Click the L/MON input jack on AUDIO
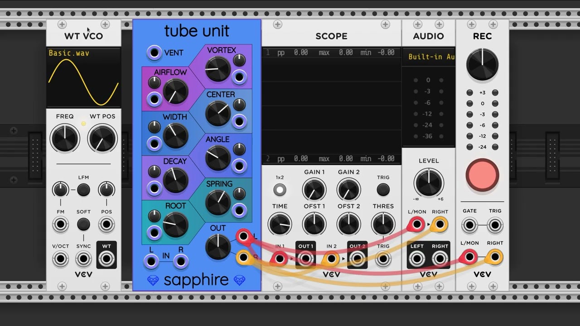The image size is (580, 326). click(416, 224)
